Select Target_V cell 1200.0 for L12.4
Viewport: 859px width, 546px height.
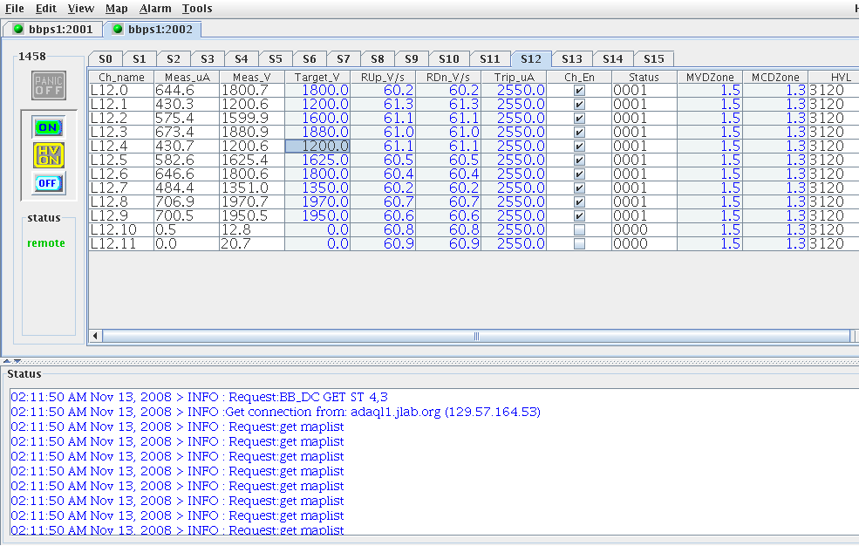pos(317,147)
